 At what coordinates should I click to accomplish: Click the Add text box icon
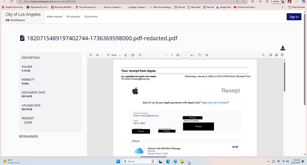coord(133,55)
